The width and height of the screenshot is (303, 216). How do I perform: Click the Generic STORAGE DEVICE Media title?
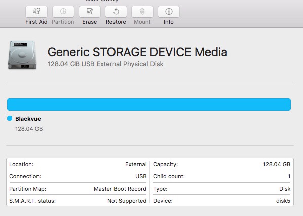(137, 52)
